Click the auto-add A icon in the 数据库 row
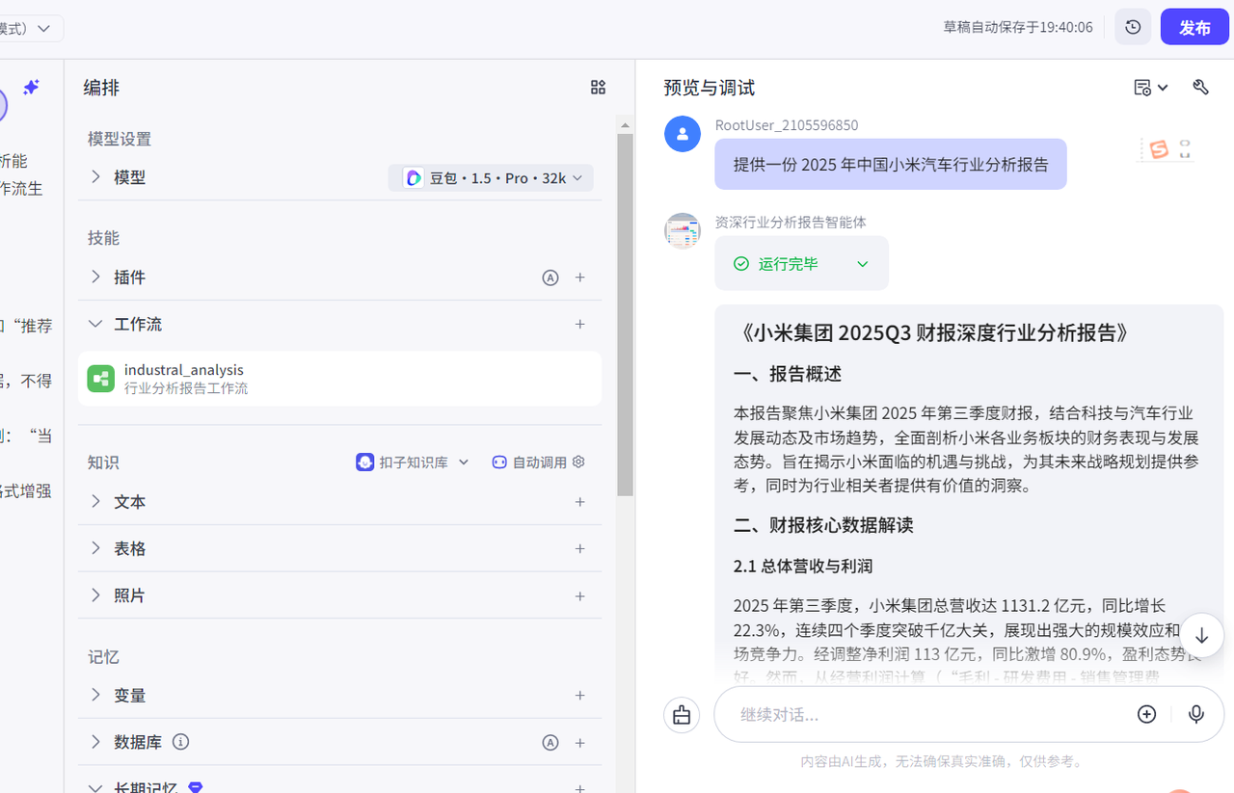 550,743
